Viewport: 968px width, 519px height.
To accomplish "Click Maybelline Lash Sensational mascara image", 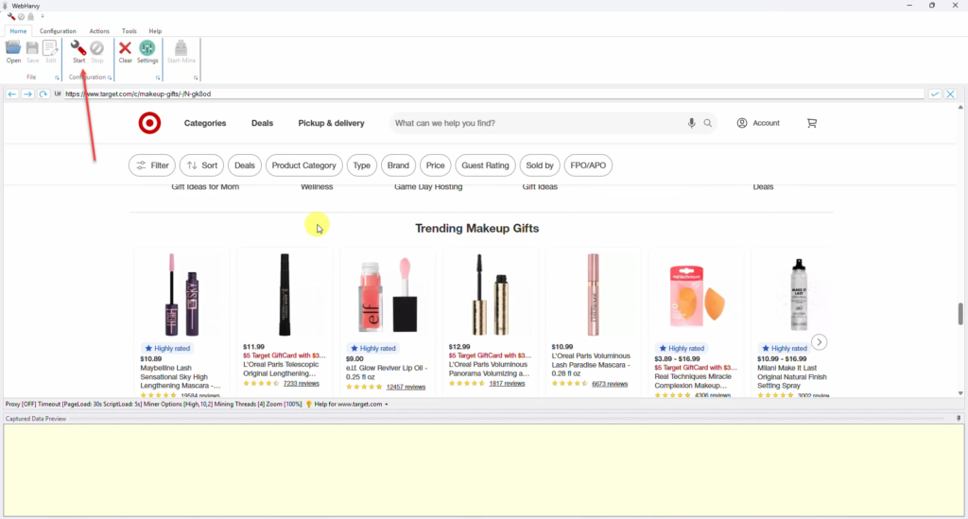I will [181, 295].
